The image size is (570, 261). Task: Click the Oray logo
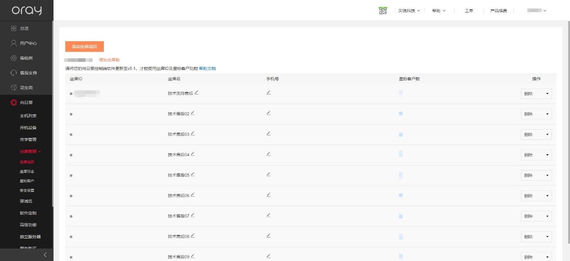point(26,10)
